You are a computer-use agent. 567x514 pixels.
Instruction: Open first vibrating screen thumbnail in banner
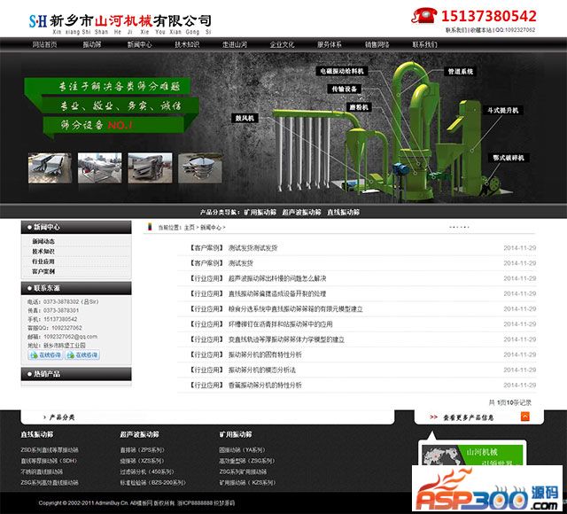coord(50,167)
